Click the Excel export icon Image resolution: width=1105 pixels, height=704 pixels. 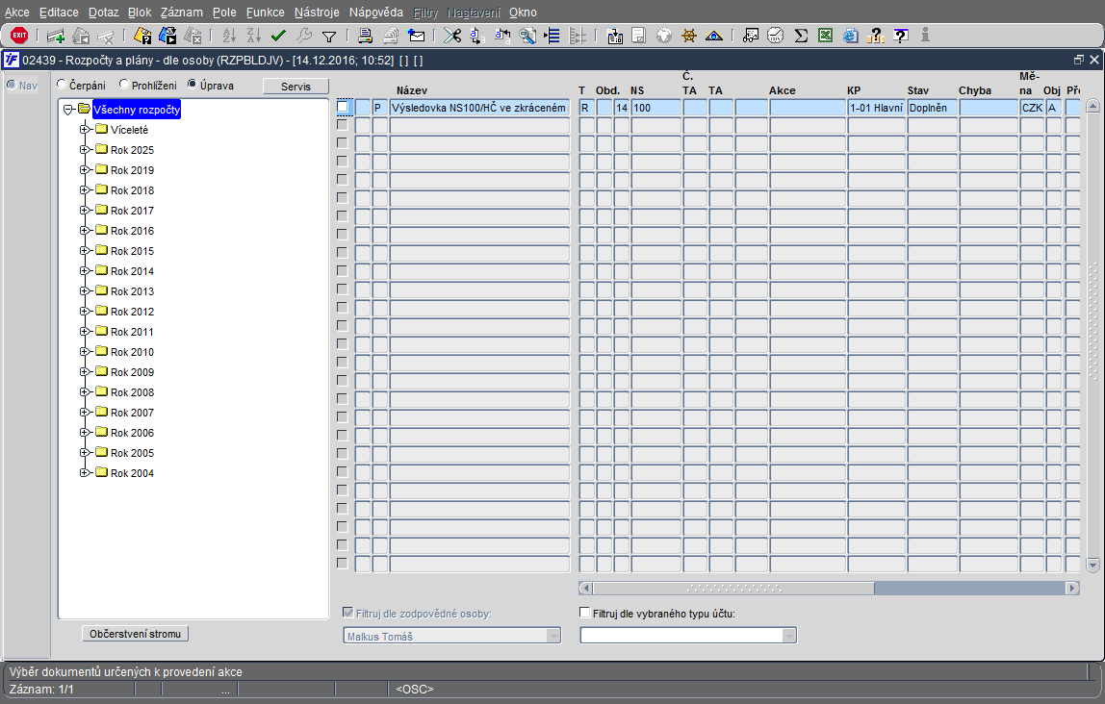pos(826,36)
